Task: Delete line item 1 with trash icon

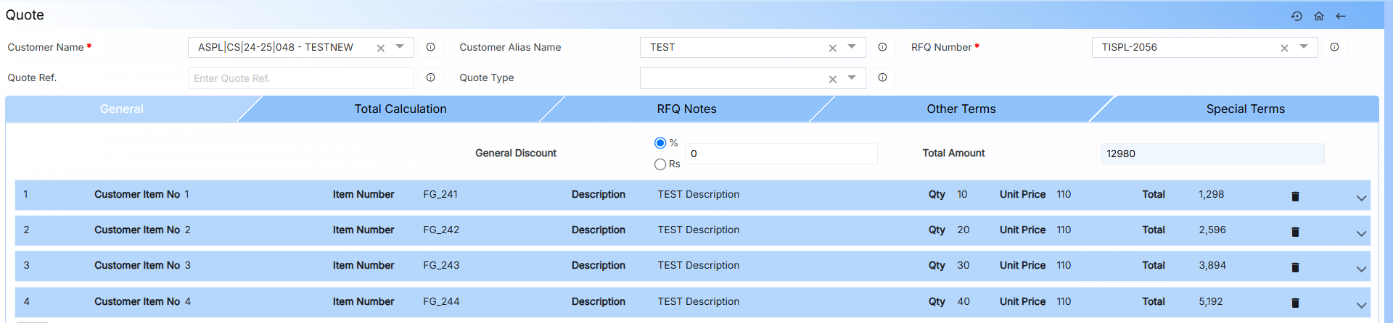Action: point(1295,196)
